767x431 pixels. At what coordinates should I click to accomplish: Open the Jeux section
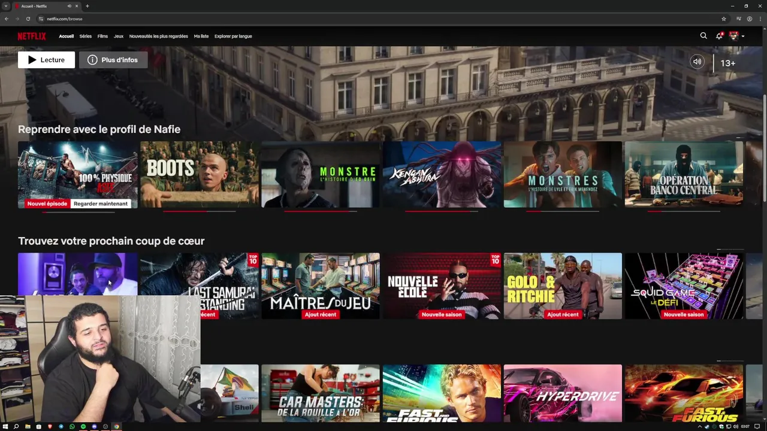tap(119, 36)
